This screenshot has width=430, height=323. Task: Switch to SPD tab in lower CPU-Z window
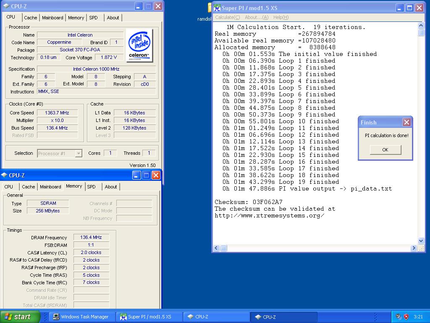pos(91,187)
